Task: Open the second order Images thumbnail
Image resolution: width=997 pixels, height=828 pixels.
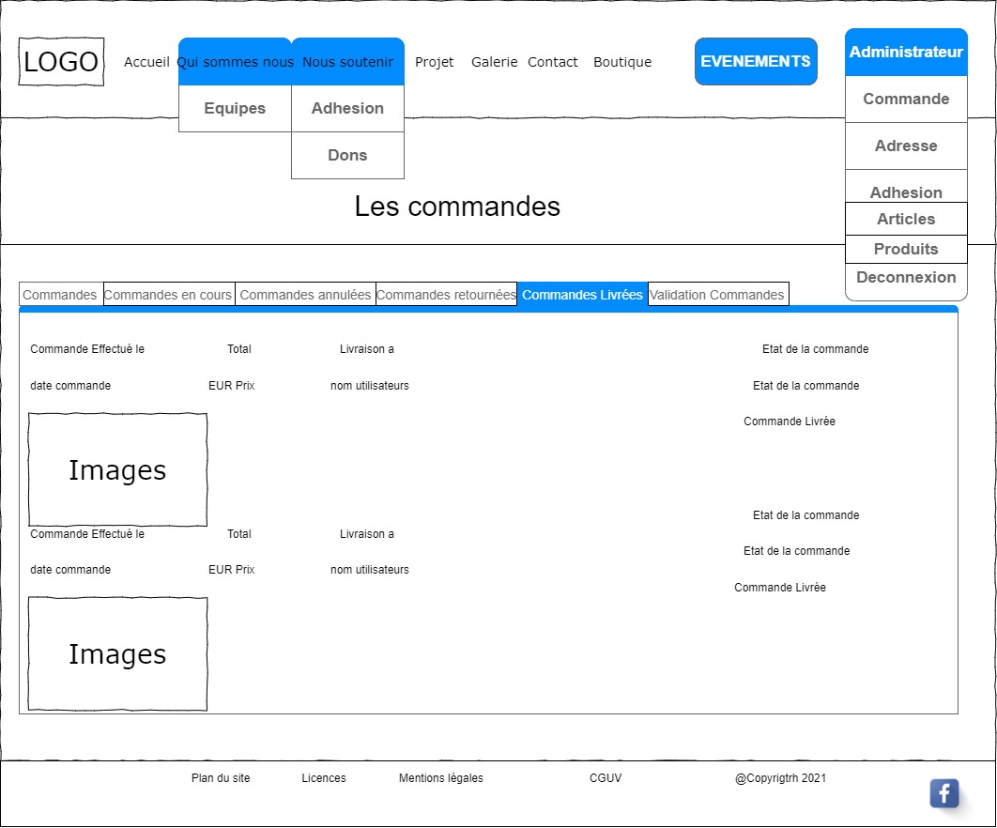Action: click(117, 654)
